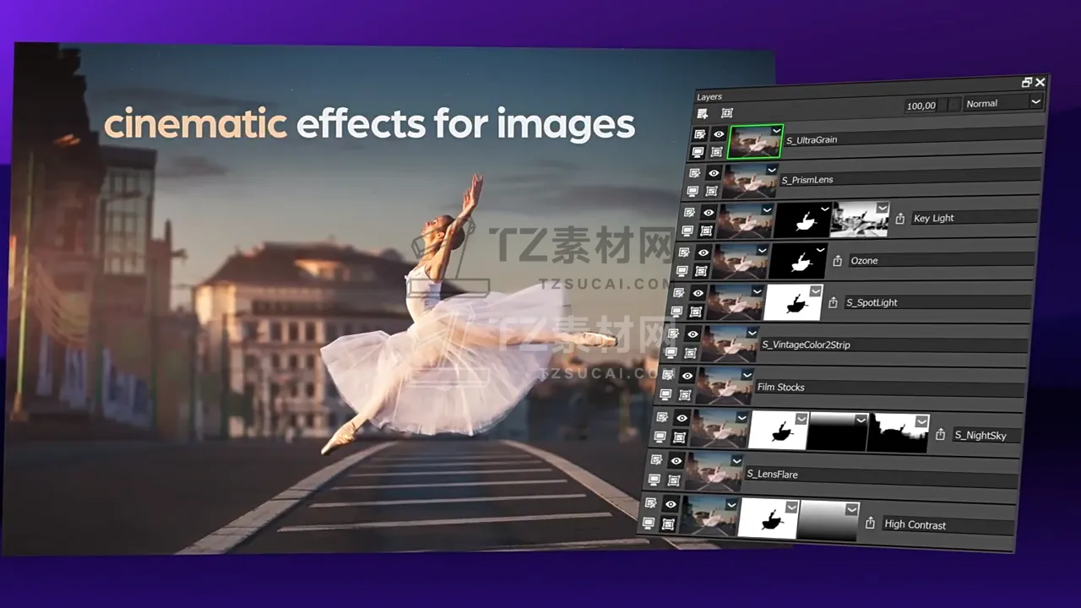This screenshot has height=608, width=1081.
Task: Click the edit icon on S_LensFlare layer
Action: [x=656, y=460]
